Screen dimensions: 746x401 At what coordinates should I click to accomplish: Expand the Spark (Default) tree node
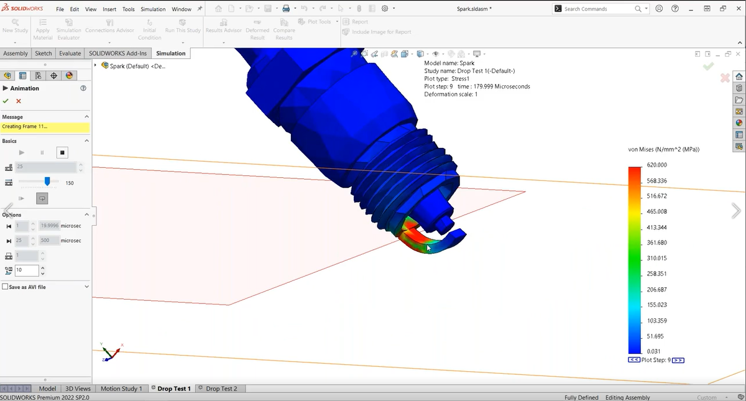(x=95, y=65)
